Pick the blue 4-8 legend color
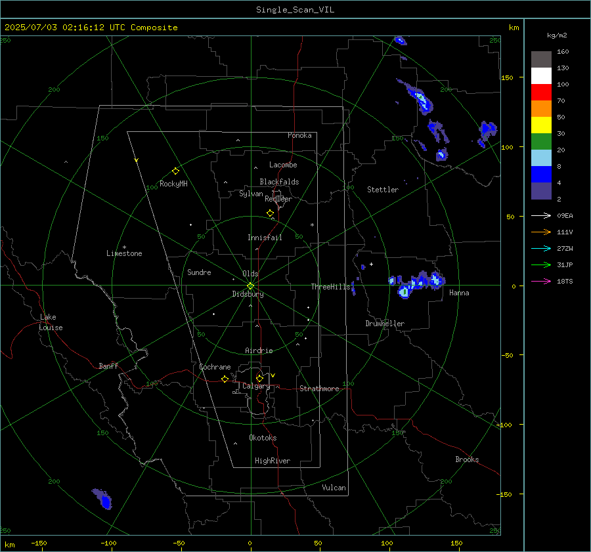The width and height of the screenshot is (591, 552). tap(541, 174)
